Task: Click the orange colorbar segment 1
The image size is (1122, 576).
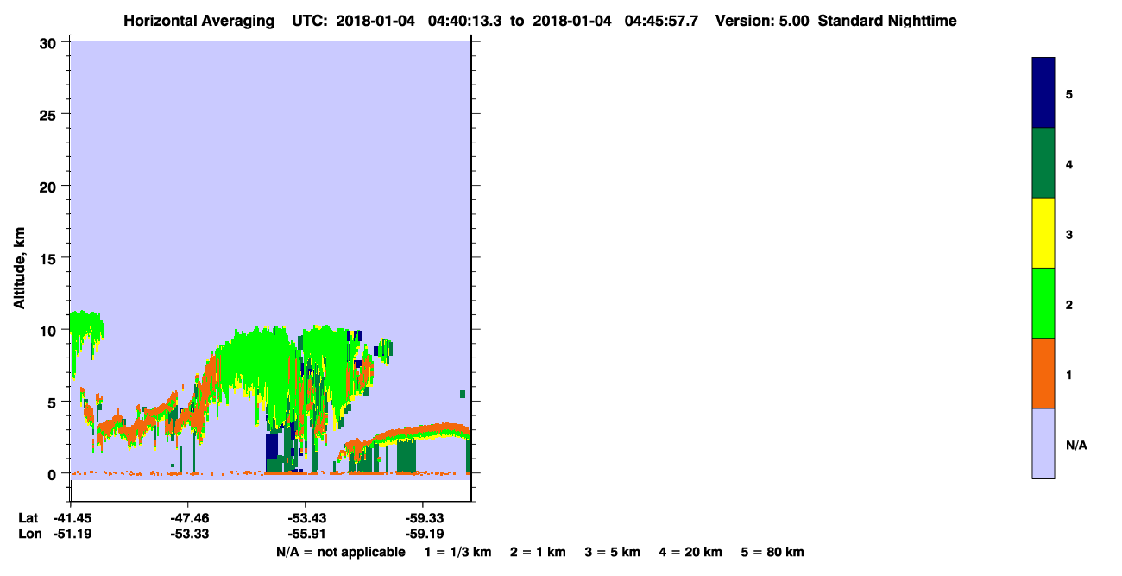Action: (x=1043, y=373)
